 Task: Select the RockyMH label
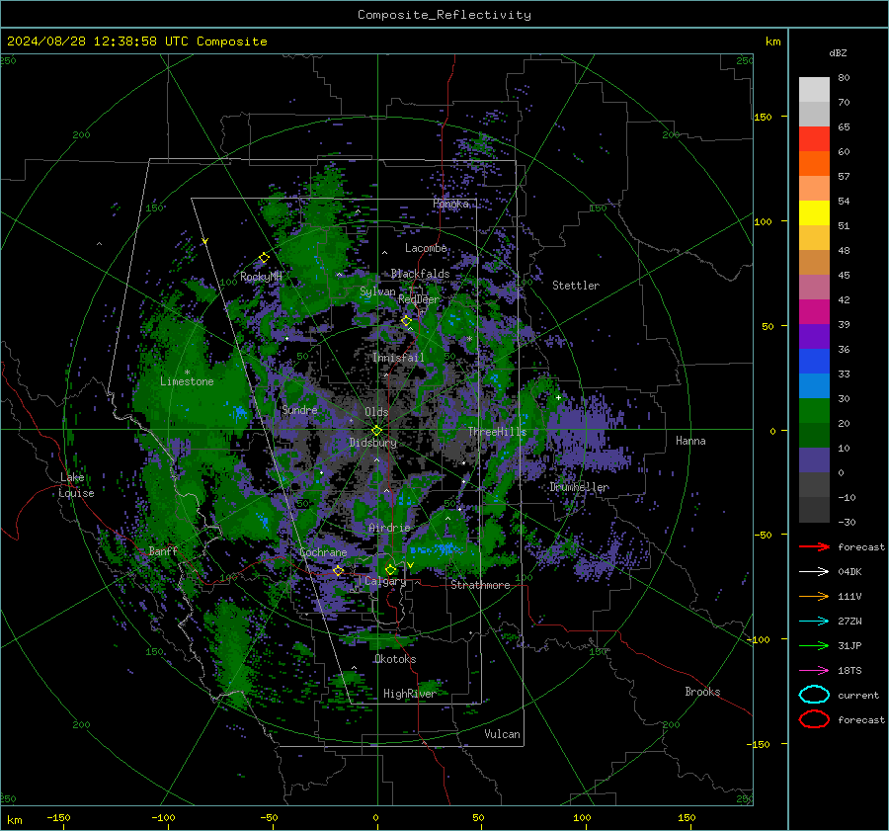tap(261, 277)
